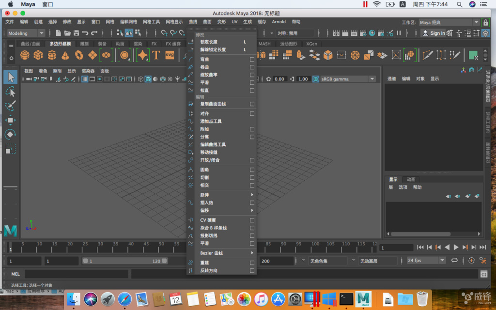Screen dimensions: 496x310
Task: Switch to the 动画 layer tab
Action: pos(411,179)
